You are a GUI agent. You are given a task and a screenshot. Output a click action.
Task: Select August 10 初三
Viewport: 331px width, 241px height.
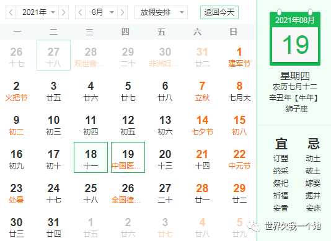click(x=54, y=125)
